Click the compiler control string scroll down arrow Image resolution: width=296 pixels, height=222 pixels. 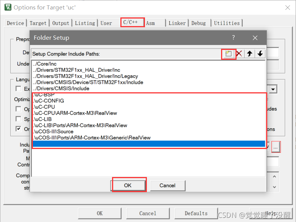tap(274, 187)
